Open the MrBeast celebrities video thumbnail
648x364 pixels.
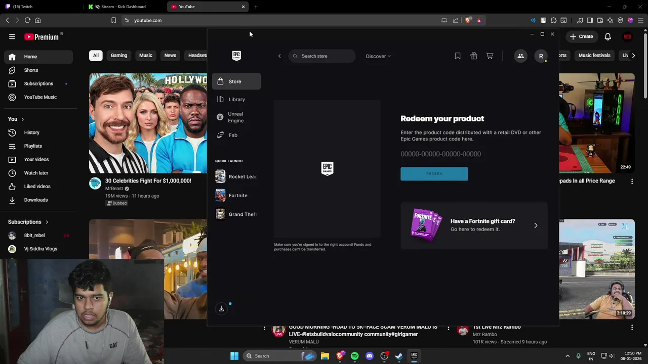click(x=148, y=123)
